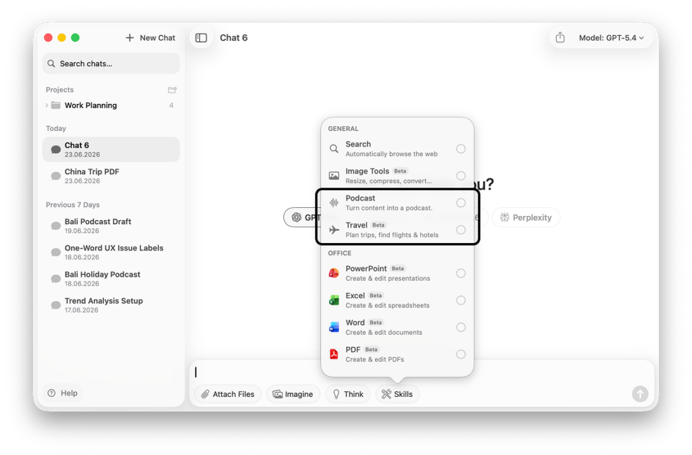
Task: Open the China Trip PDF chat
Action: coord(112,176)
